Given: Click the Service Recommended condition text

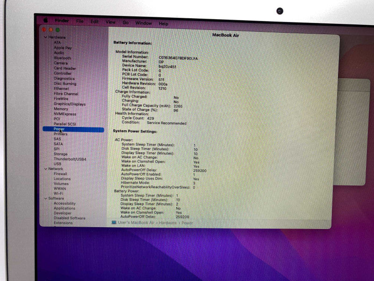Looking at the screenshot, I should coord(166,123).
